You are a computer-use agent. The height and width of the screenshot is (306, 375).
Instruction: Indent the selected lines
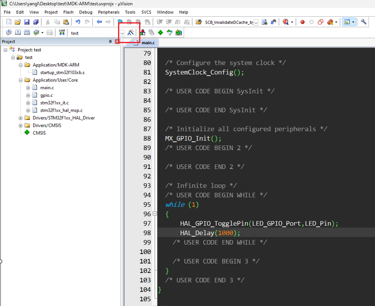159,22
